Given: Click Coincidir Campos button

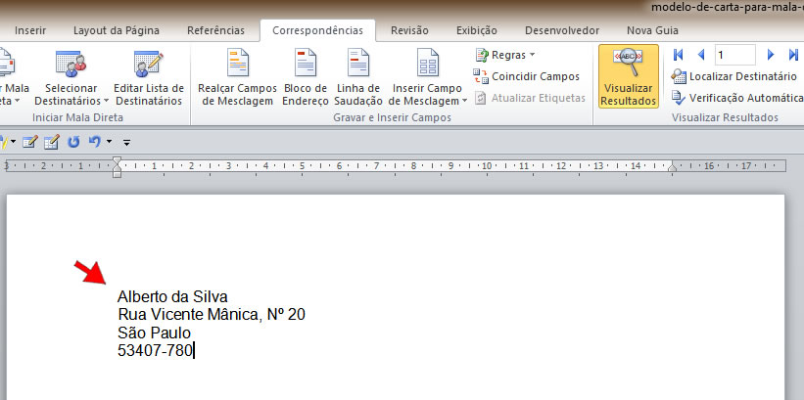Looking at the screenshot, I should (527, 76).
